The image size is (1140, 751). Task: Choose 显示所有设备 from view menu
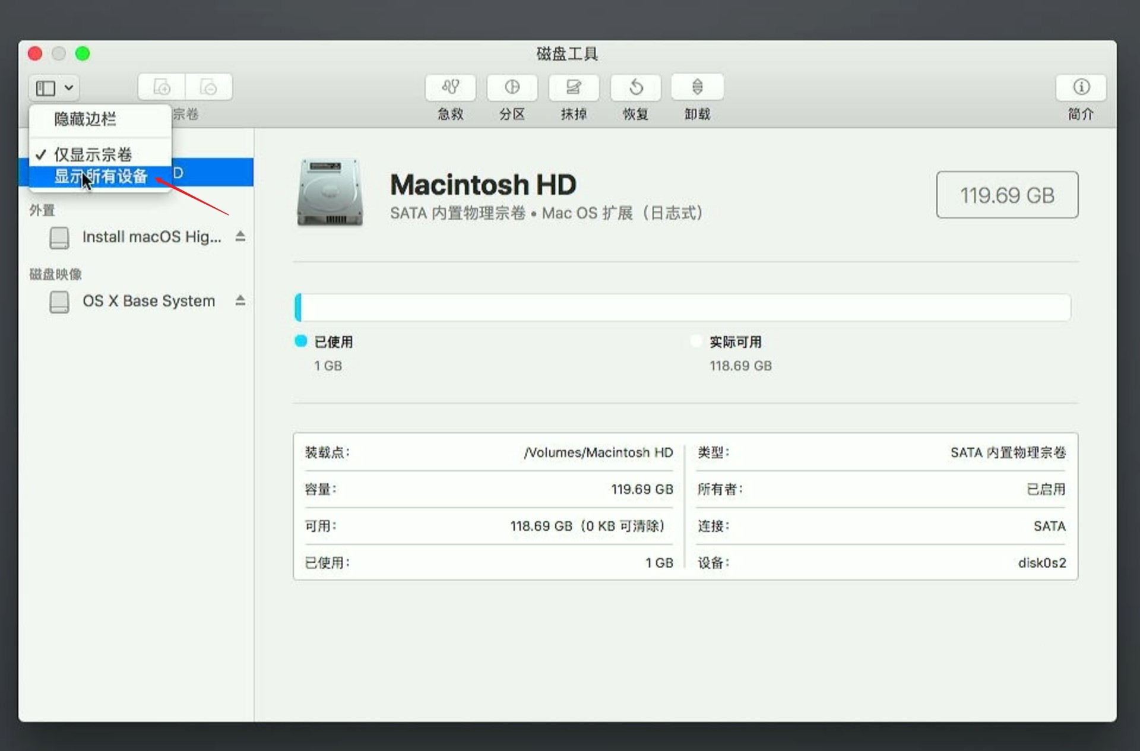click(x=100, y=176)
